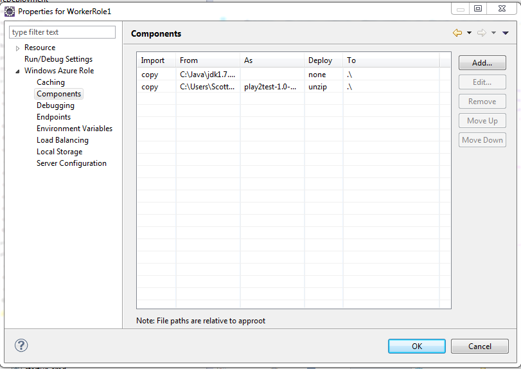Click the As column header
This screenshot has height=369, width=521.
[272, 60]
